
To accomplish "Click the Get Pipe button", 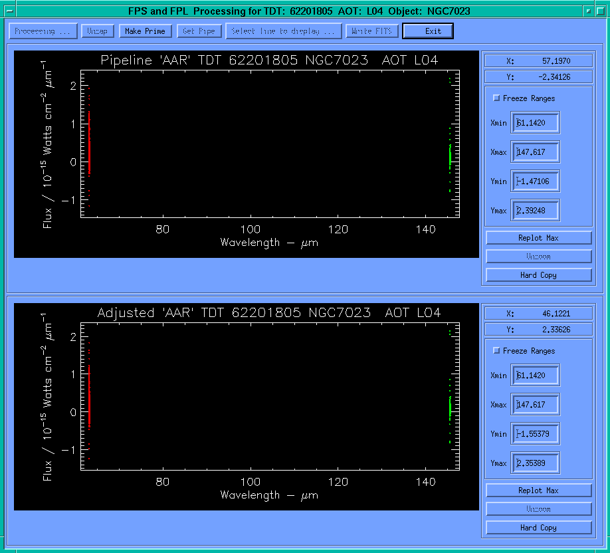I will click(199, 31).
